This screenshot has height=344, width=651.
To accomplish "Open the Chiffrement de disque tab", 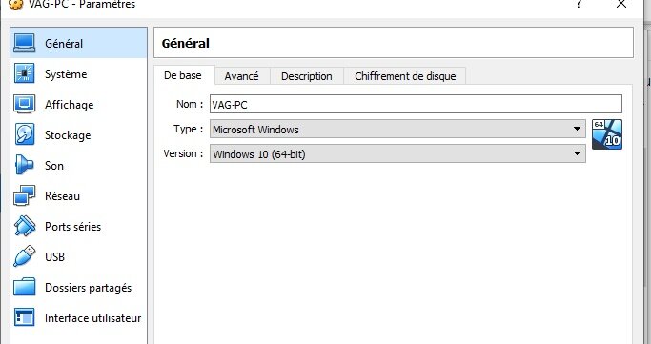I will coord(405,76).
